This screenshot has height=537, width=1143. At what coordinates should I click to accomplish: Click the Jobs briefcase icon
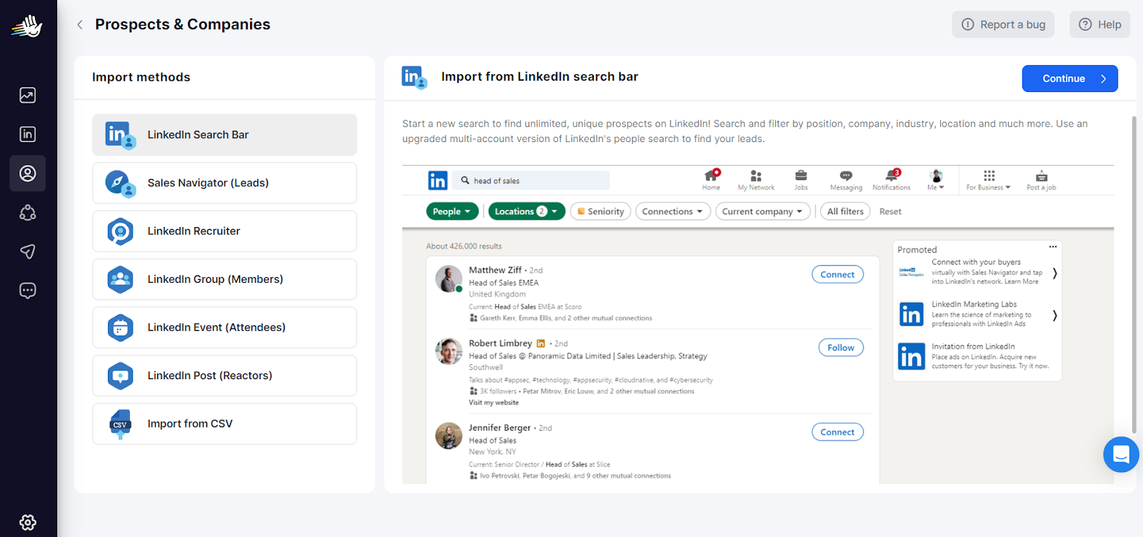801,180
